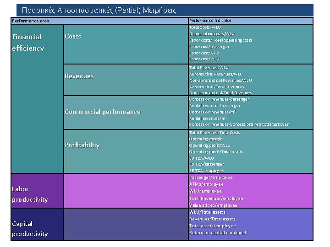The height and width of the screenshot is (247, 330).
Task: Select 'Return on capital employed' indicator
Action: click(218, 233)
